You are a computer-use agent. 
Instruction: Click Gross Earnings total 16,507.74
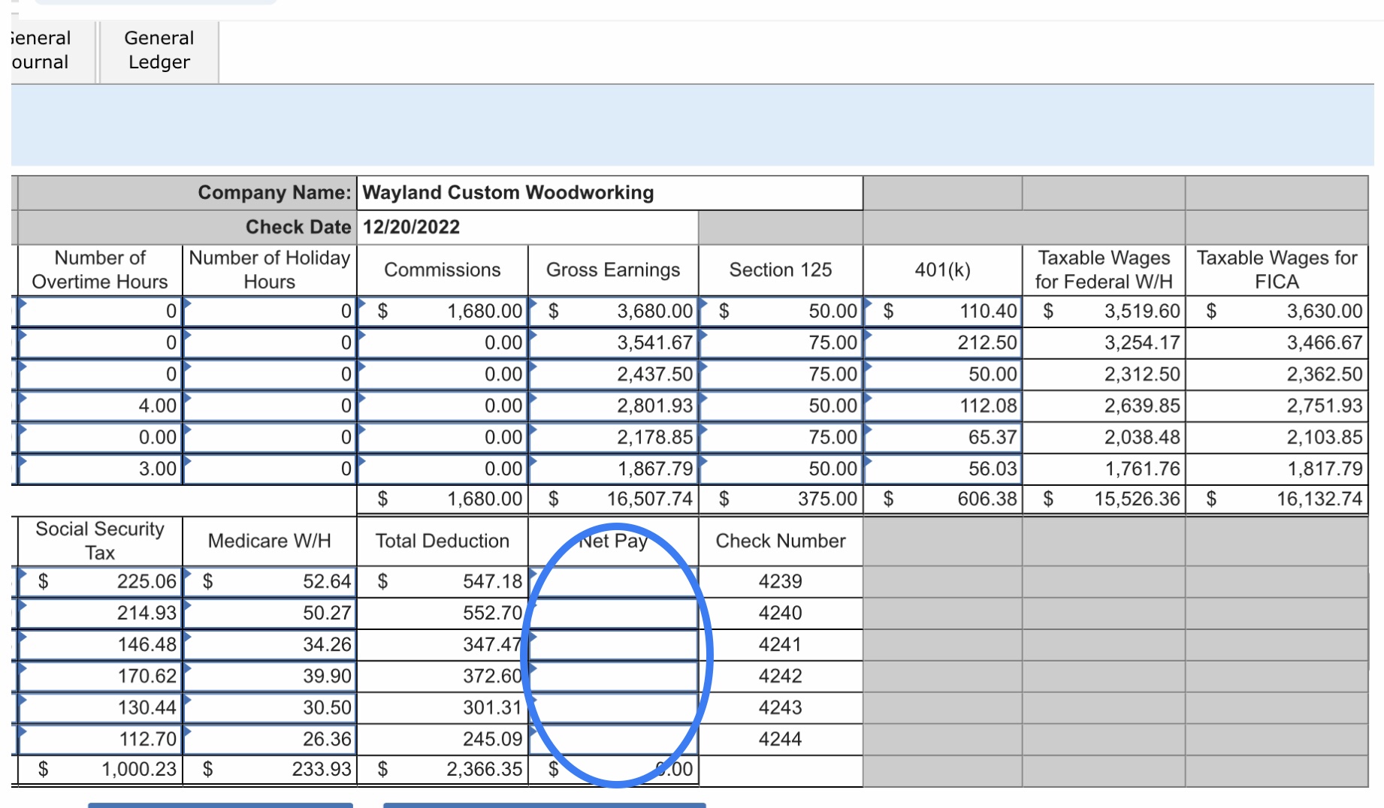[614, 499]
